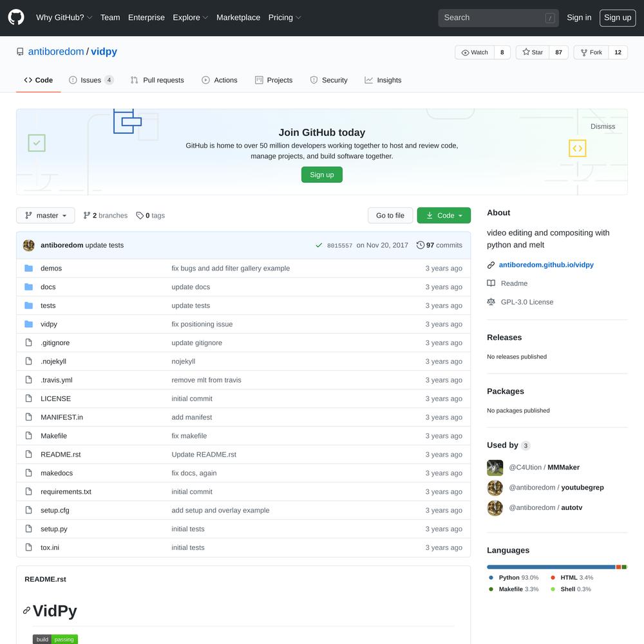644x644 pixels.
Task: Click the link icon beside antiboredom.github.io/vidpy
Action: tap(491, 265)
